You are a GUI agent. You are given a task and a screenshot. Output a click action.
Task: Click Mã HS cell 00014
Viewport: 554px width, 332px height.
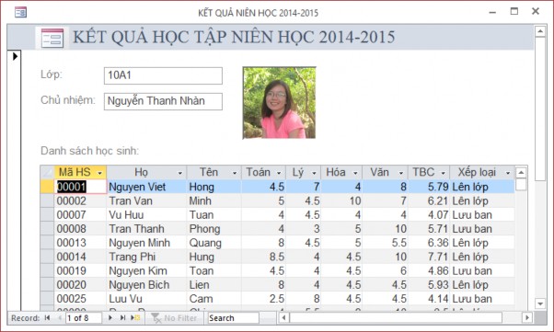tap(80, 257)
